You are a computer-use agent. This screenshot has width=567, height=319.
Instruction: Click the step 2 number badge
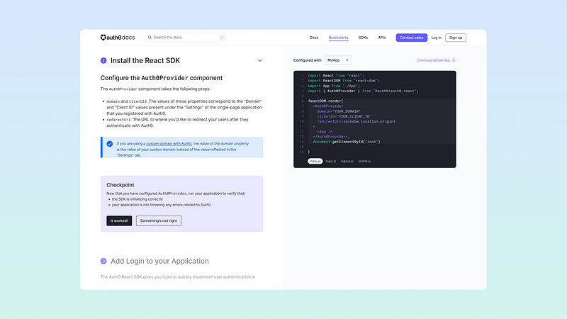[103, 60]
